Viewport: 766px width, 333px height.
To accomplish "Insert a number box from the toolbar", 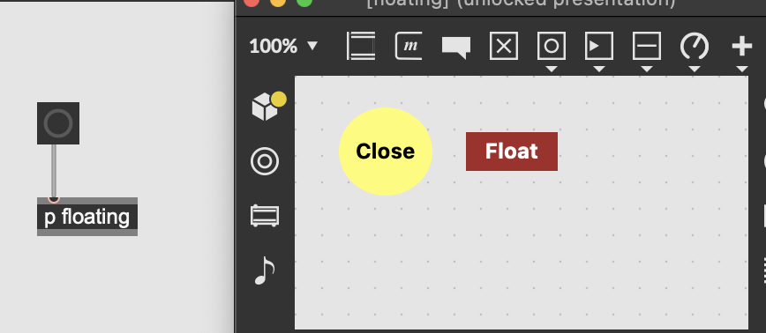I will click(x=599, y=47).
